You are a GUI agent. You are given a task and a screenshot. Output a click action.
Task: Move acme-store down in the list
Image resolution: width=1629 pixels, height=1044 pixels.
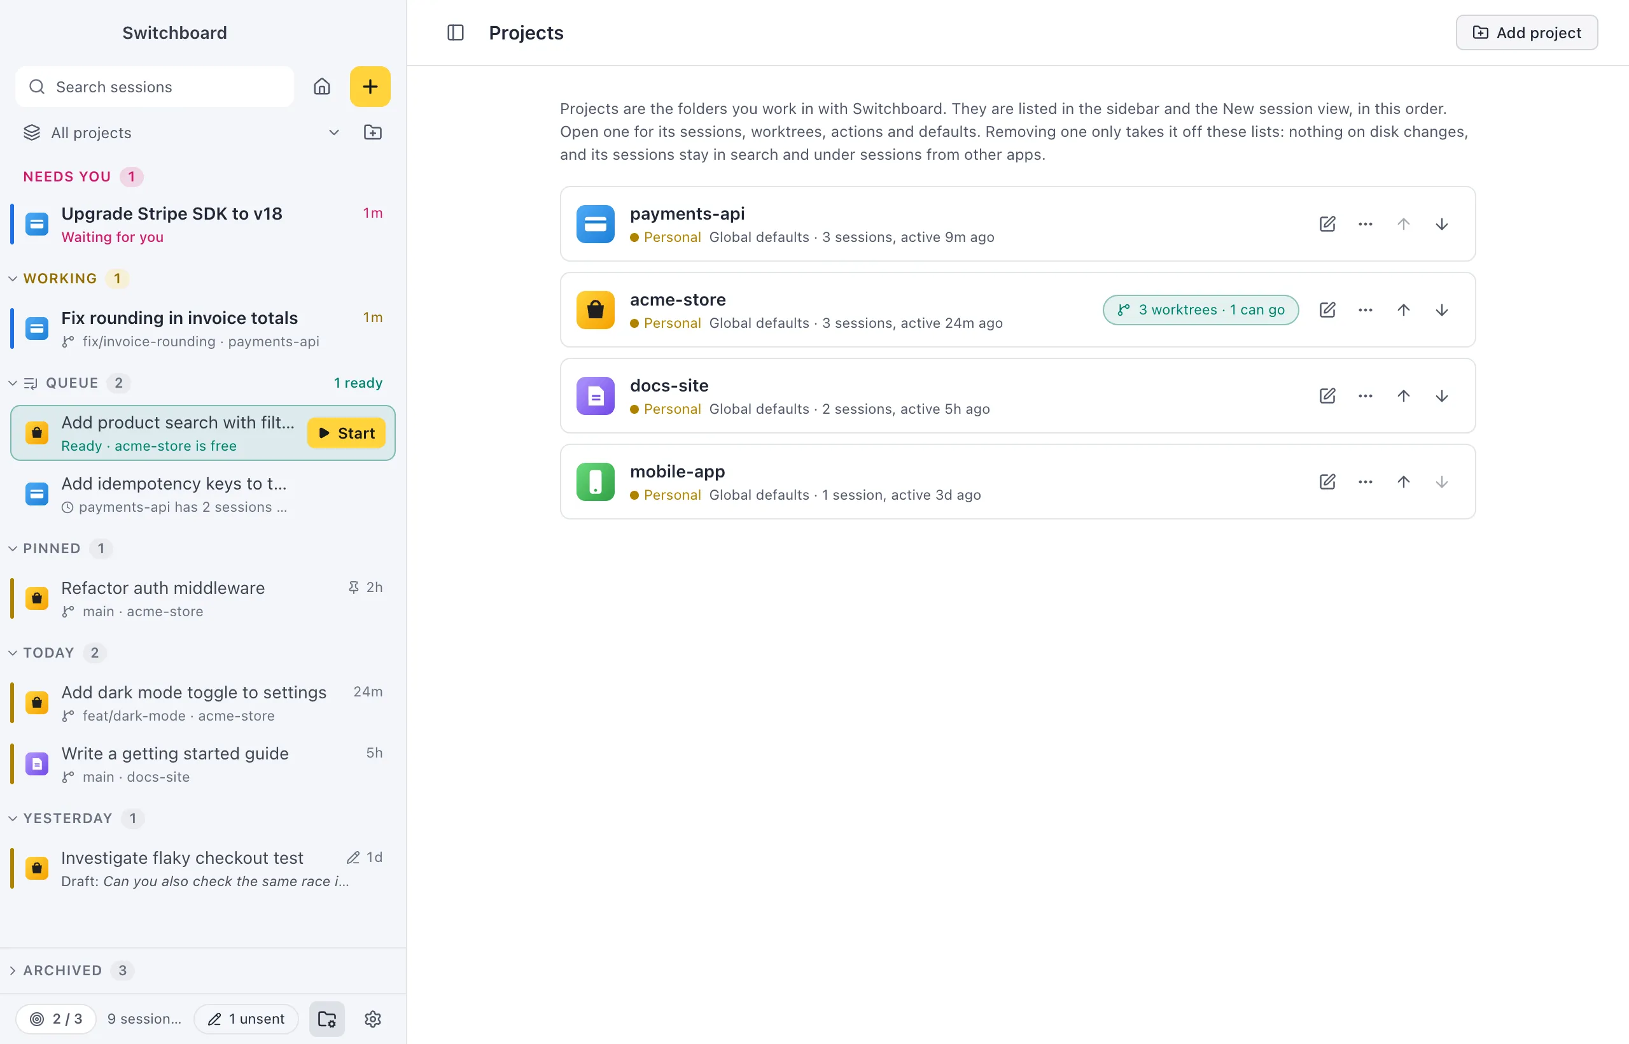click(1441, 310)
